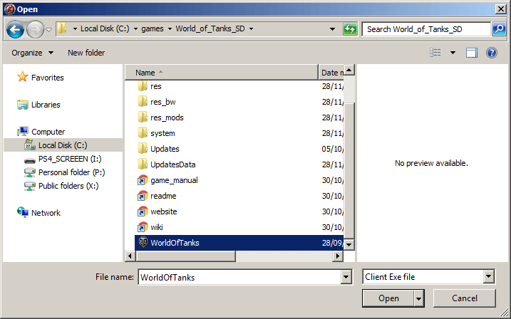Expand the arrow after games breadcrumb
Screen dimensions: 511x319
pyautogui.click(x=170, y=29)
